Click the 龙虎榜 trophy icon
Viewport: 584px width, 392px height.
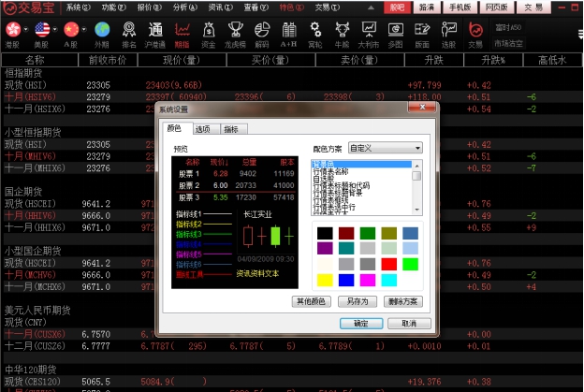tap(235, 33)
